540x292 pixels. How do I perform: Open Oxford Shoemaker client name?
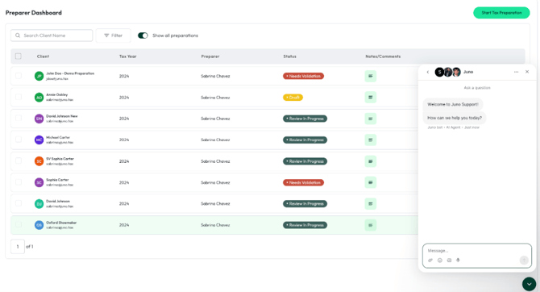(61, 223)
